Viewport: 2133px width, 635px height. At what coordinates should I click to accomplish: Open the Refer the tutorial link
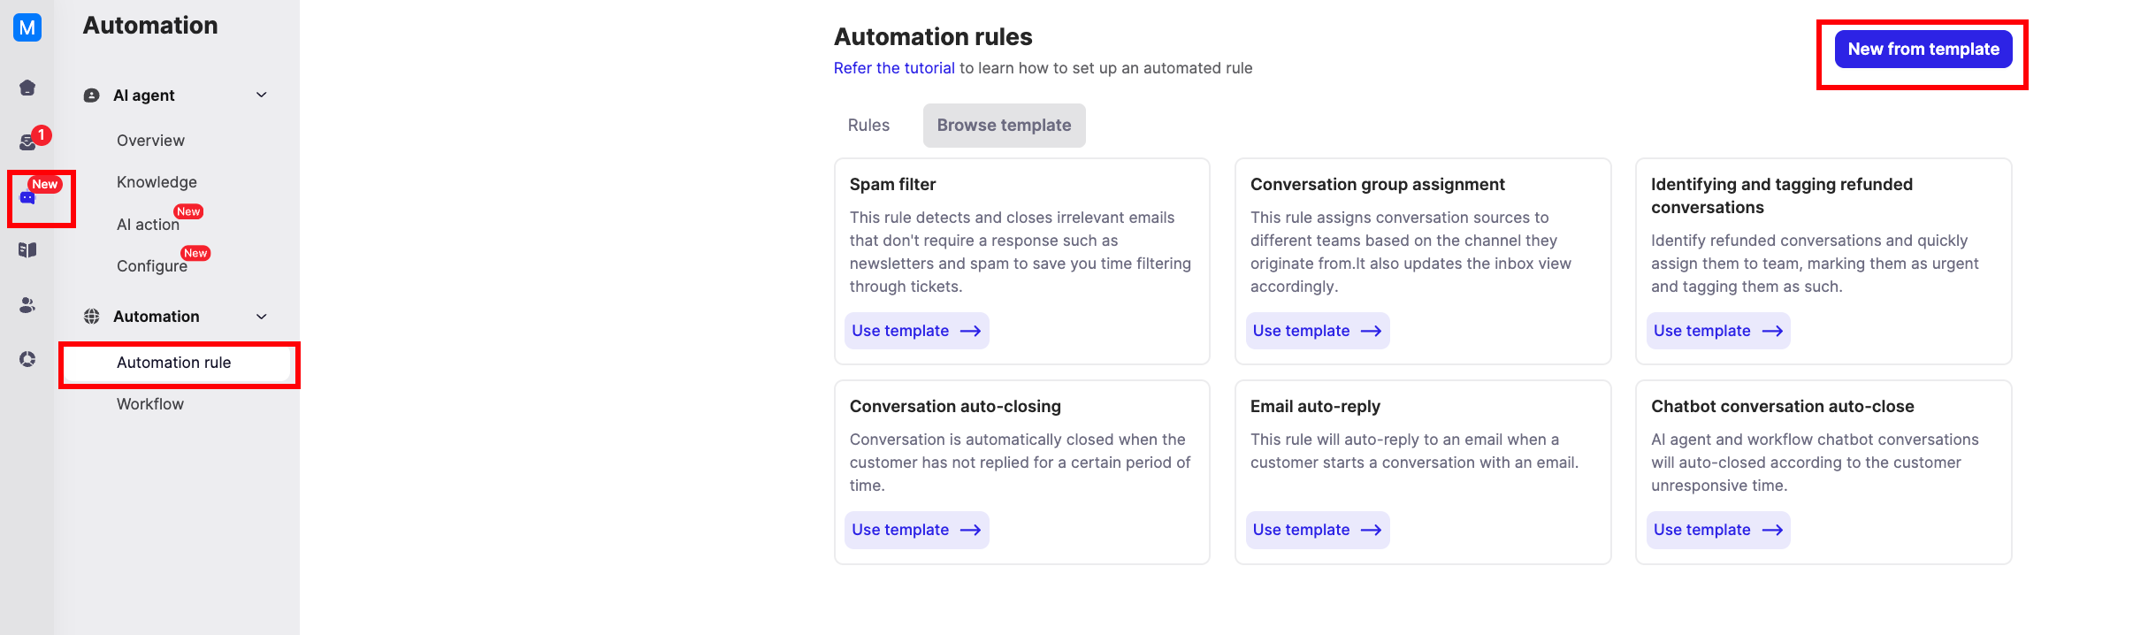(894, 68)
